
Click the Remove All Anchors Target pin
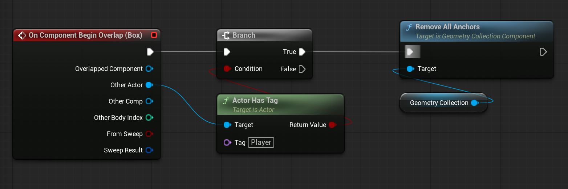click(410, 69)
